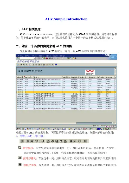Click the blue heading 1. 快捷工具栏（如下图）
The image size is (129, 183).
(x=30, y=136)
